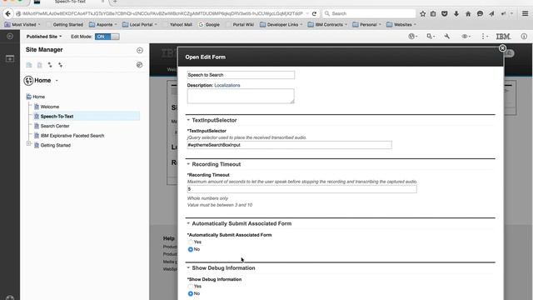
Task: Select Search Center page in site tree
Action: click(x=55, y=126)
